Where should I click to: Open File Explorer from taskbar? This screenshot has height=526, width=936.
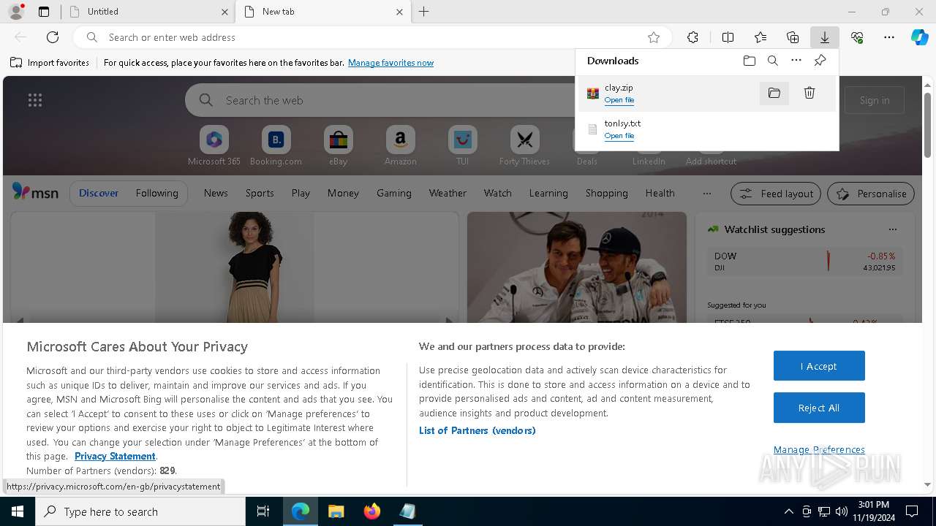coord(336,511)
